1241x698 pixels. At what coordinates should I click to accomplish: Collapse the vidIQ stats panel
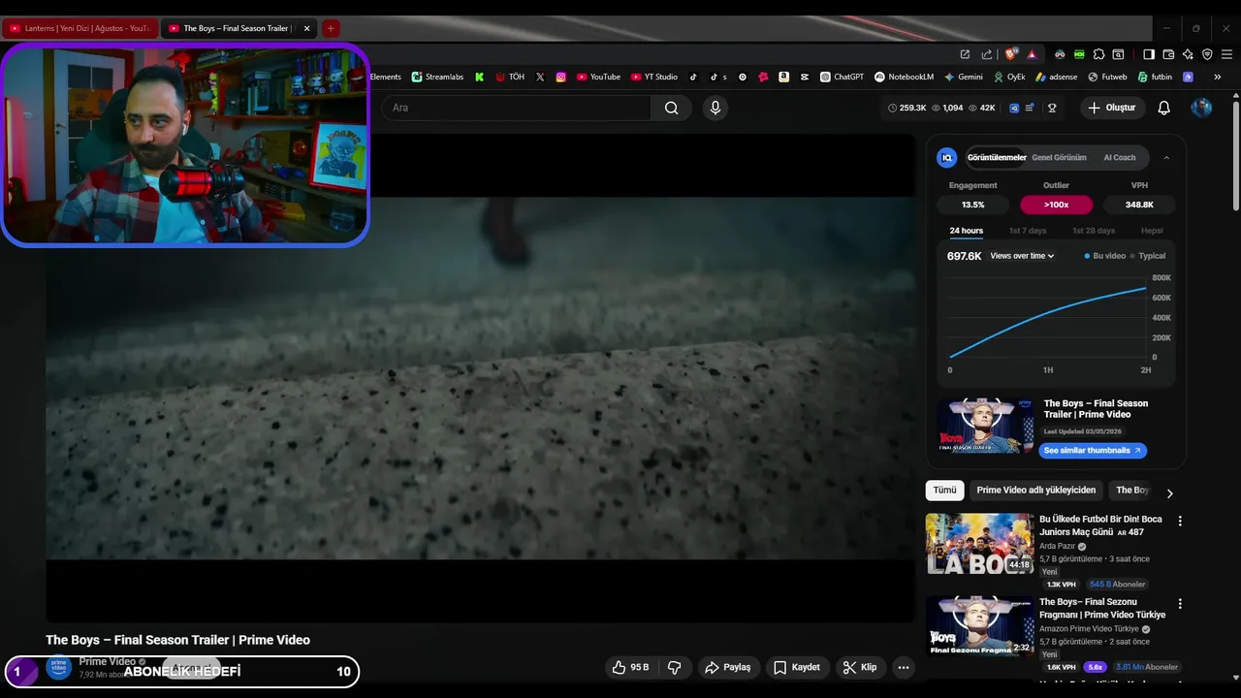point(1166,157)
